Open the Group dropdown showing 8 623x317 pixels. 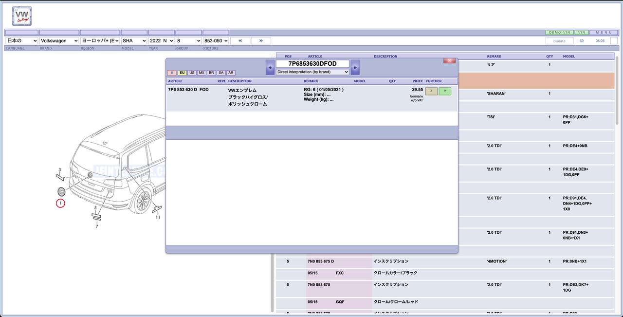click(x=188, y=41)
